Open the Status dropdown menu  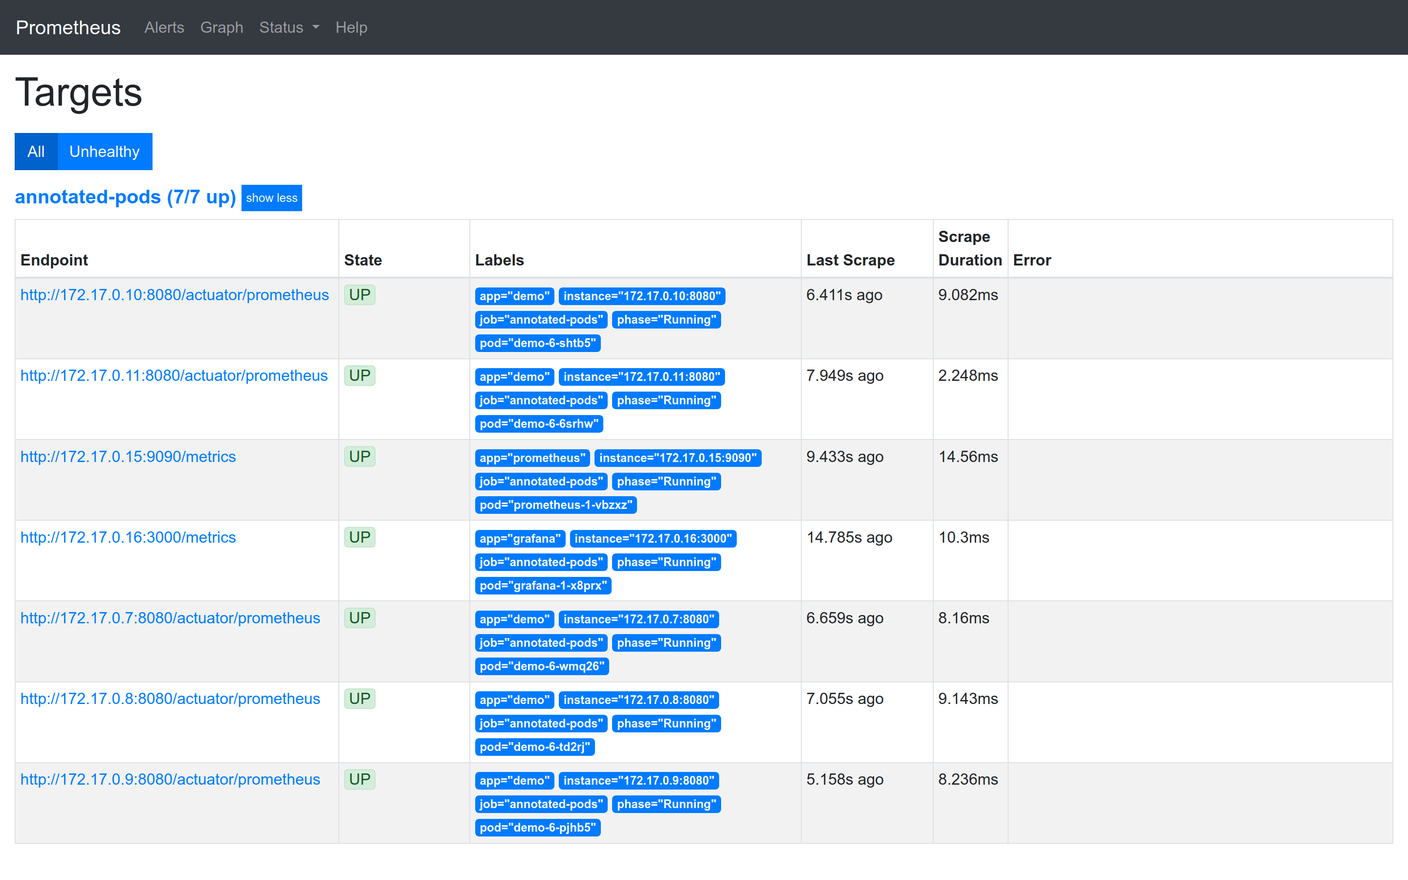coord(288,27)
